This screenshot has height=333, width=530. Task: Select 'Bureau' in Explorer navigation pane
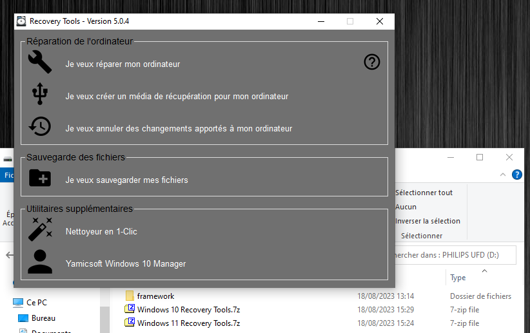[43, 318]
